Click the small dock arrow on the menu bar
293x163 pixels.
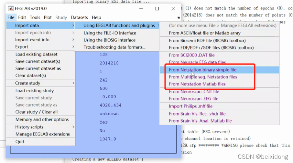179,17
